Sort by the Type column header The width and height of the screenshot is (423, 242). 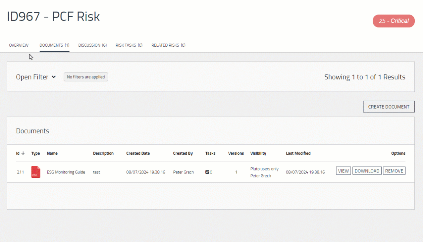[35, 153]
